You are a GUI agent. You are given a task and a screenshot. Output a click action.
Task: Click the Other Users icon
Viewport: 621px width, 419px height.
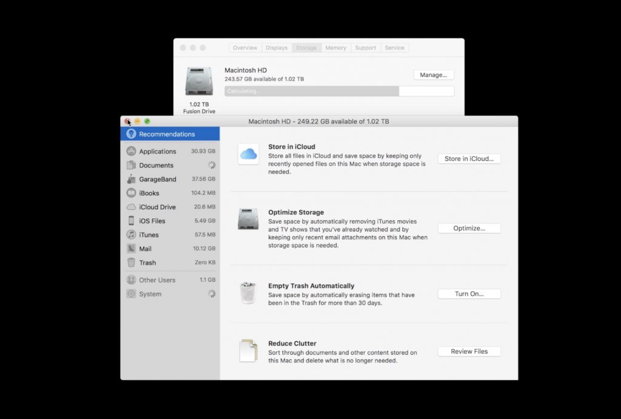pos(131,280)
